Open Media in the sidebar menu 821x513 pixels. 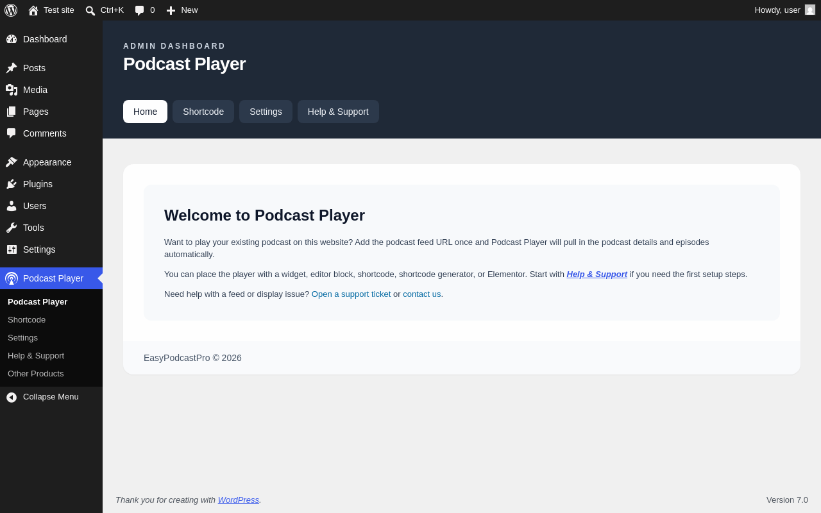[x=51, y=90]
